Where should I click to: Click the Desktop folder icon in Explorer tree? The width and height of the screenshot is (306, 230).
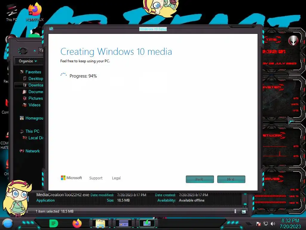(x=25, y=78)
